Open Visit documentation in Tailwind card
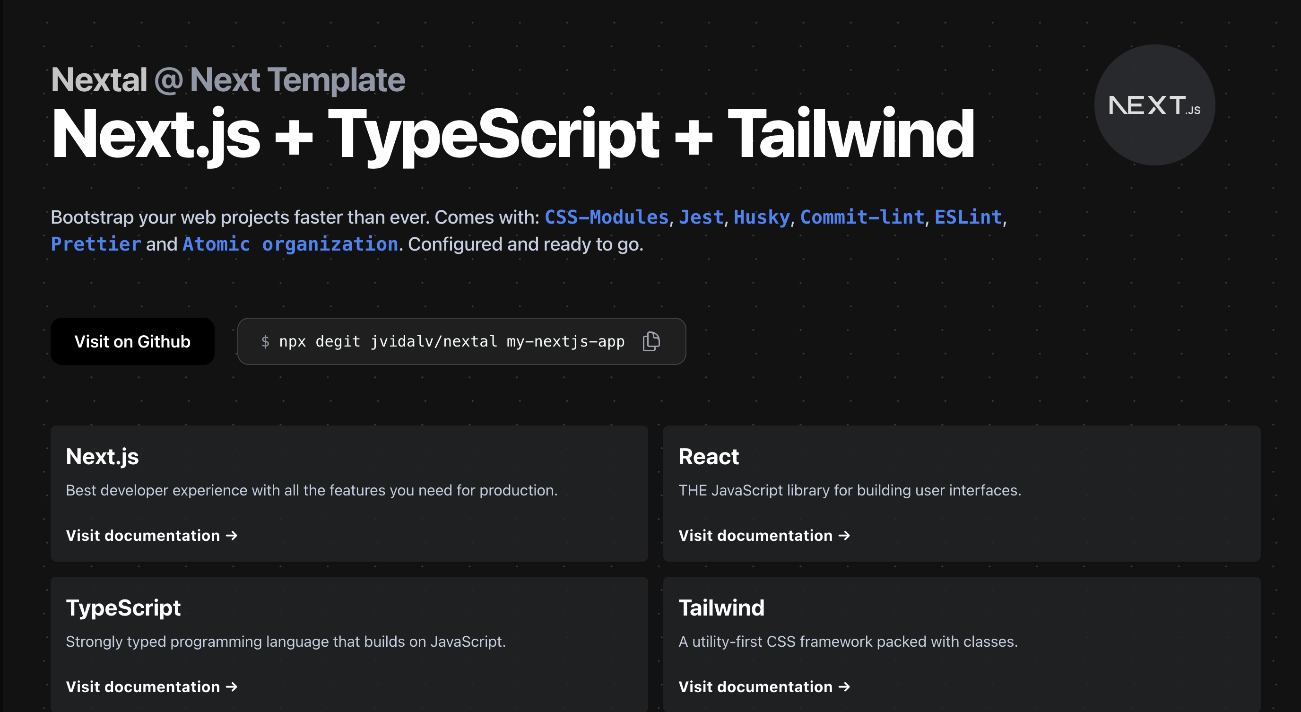 click(x=755, y=687)
